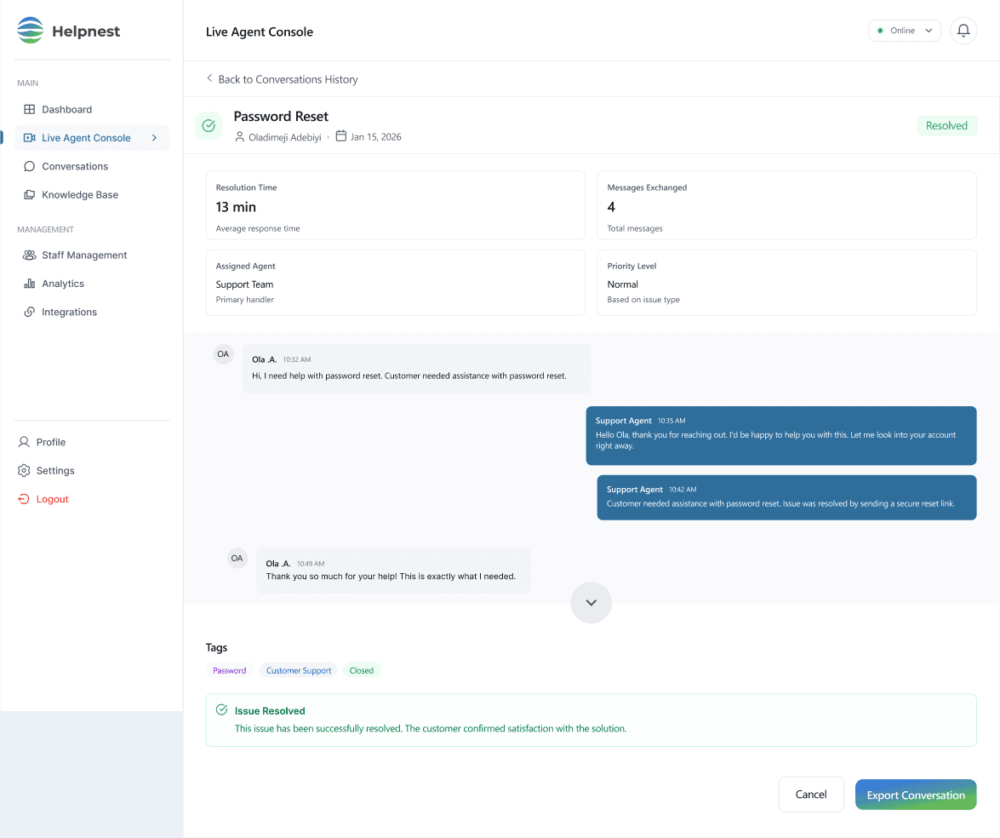Click the round scroll-down chevron button
This screenshot has height=838, width=1000.
pyautogui.click(x=591, y=602)
